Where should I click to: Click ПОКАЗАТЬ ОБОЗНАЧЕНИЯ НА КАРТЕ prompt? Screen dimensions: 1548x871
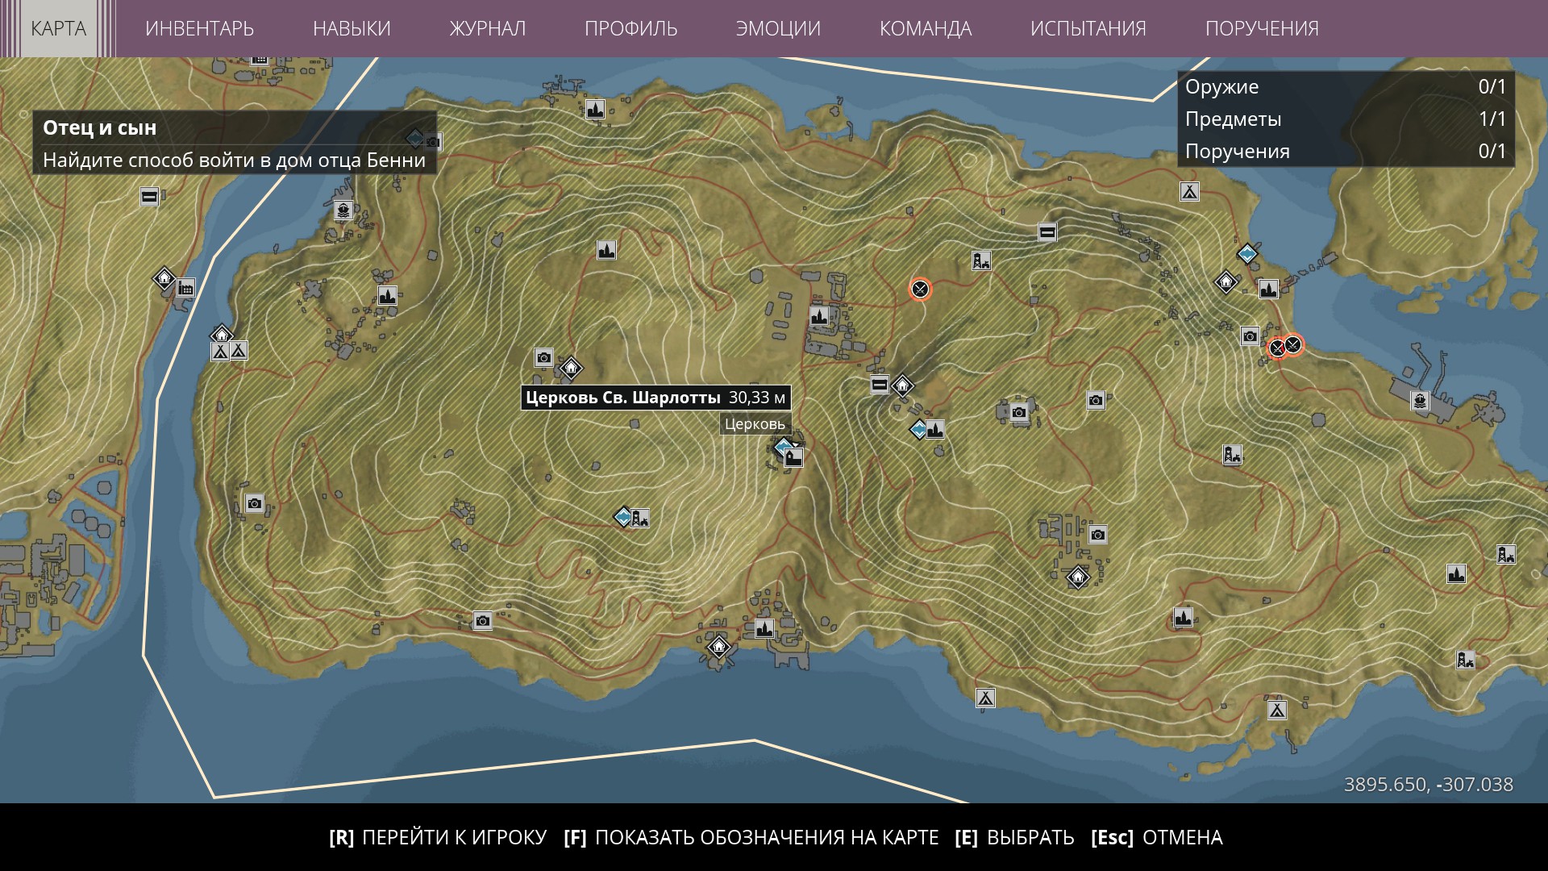tap(751, 837)
